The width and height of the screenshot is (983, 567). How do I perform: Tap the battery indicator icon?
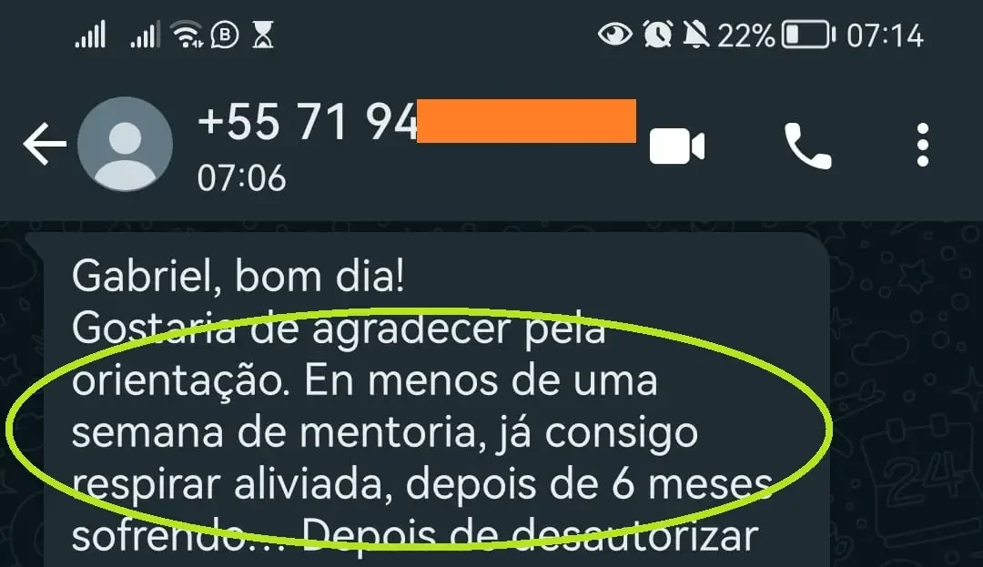[x=809, y=35]
